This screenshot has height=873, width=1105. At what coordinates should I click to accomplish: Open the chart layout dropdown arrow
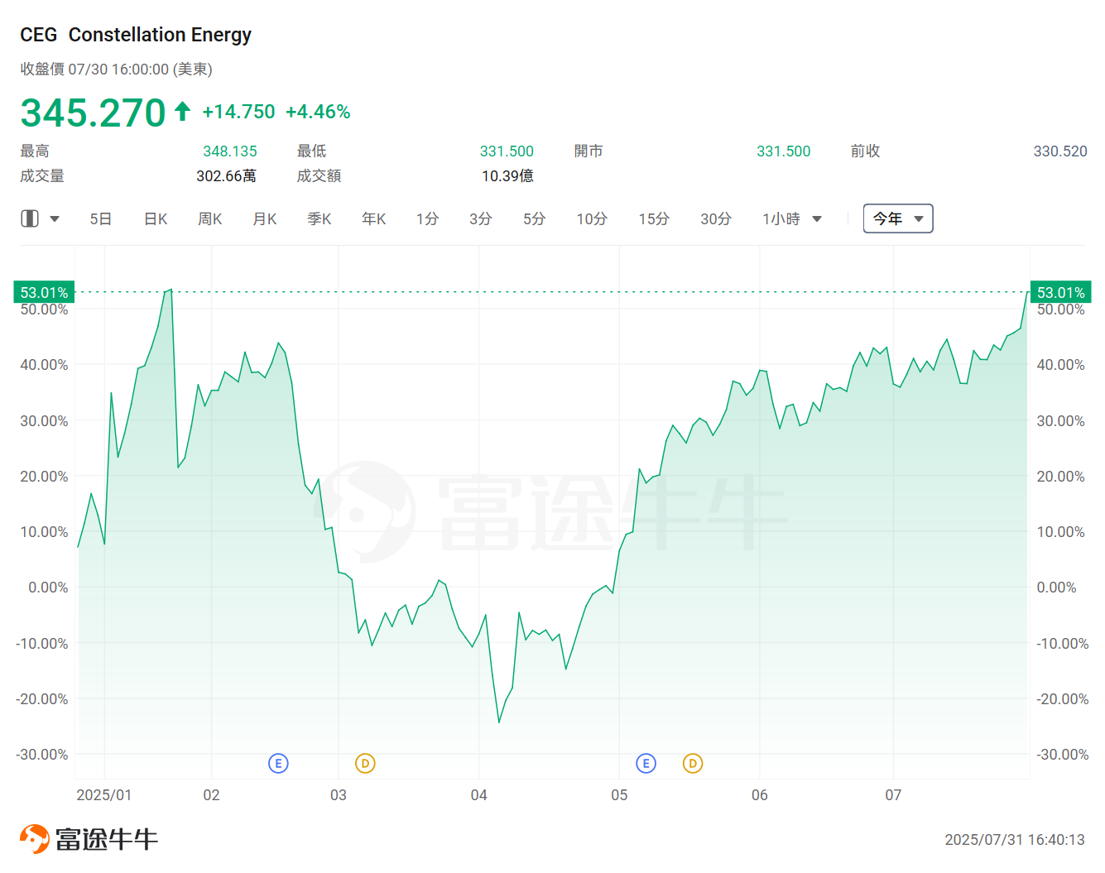[55, 219]
